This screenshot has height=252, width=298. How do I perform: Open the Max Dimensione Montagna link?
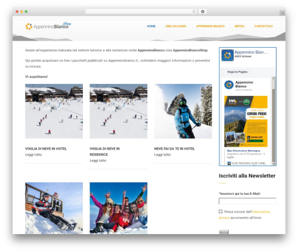tap(243, 151)
